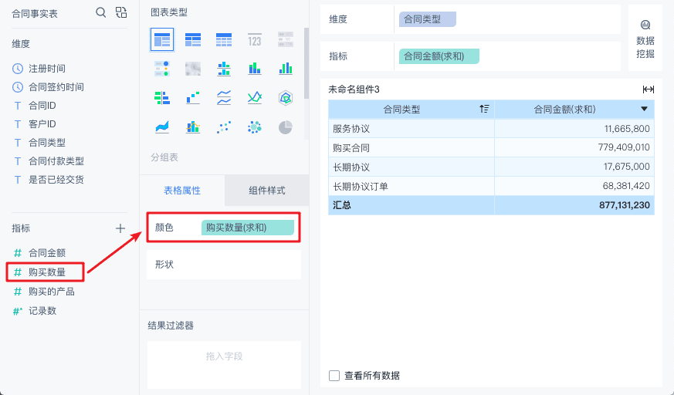Select the 购买数量 indicator field
This screenshot has width=674, height=395.
[47, 272]
